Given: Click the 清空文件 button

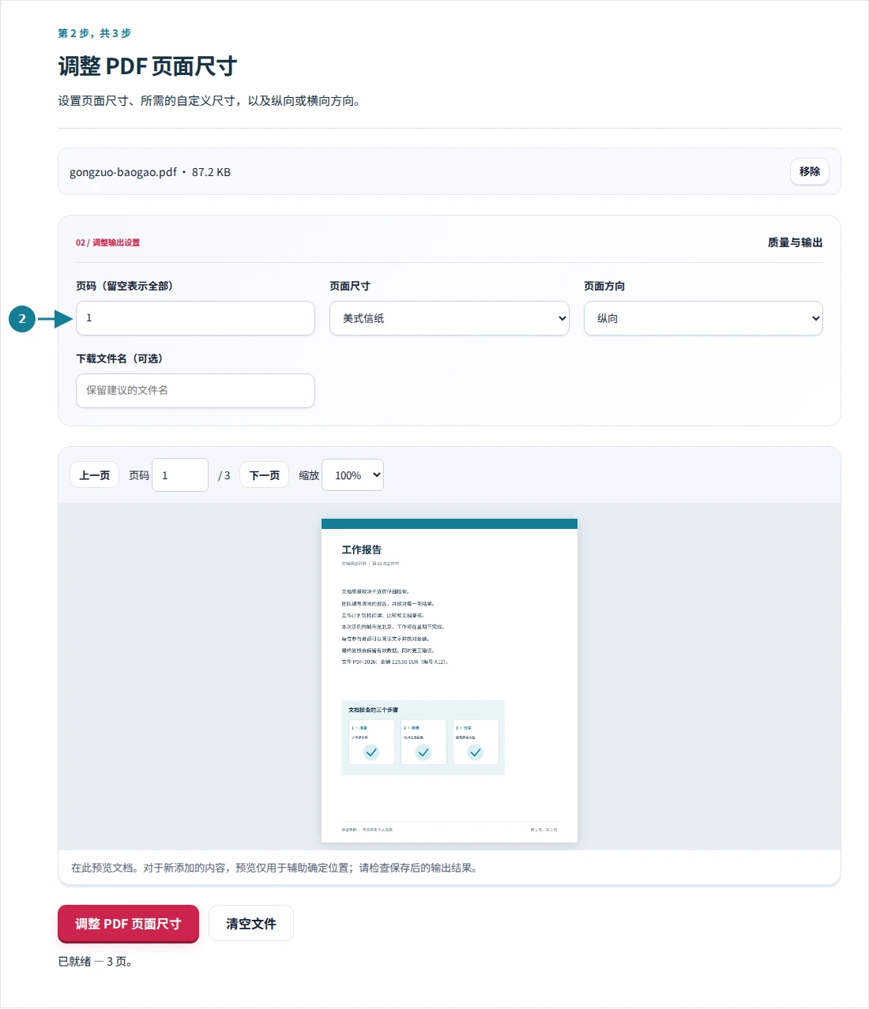Looking at the screenshot, I should pos(251,924).
